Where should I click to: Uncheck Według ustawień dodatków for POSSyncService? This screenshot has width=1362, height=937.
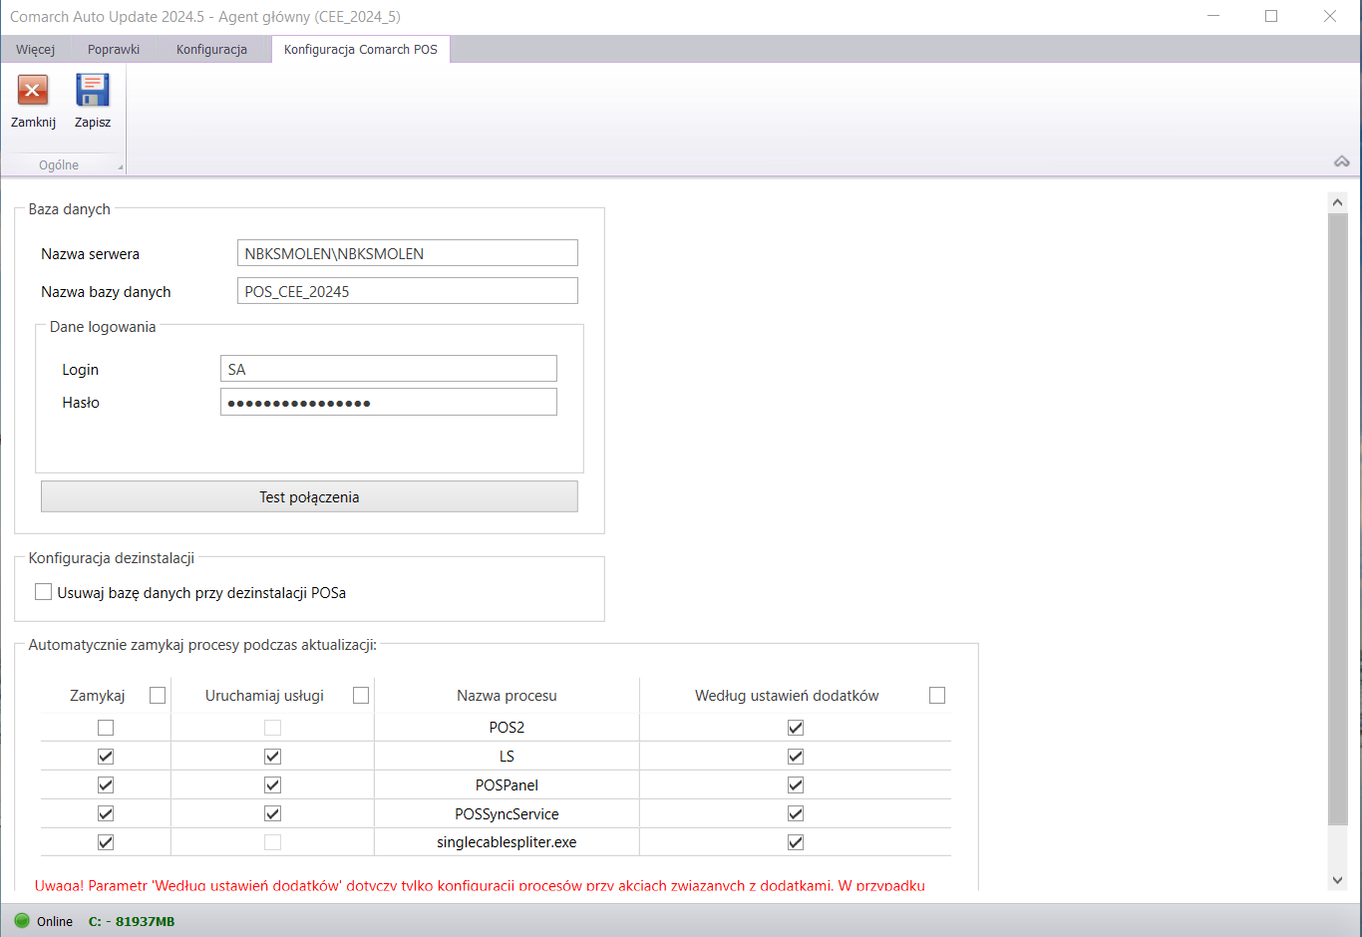pyautogui.click(x=796, y=813)
